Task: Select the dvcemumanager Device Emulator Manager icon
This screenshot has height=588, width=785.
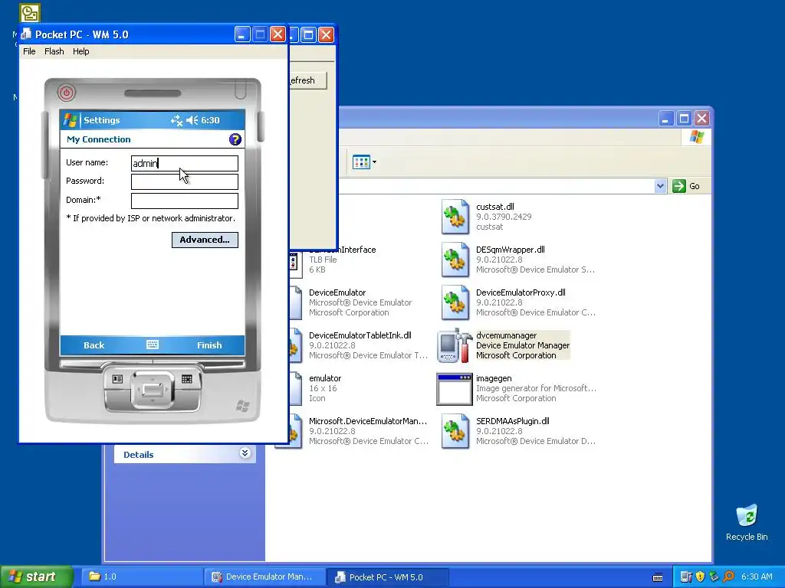Action: tap(455, 345)
